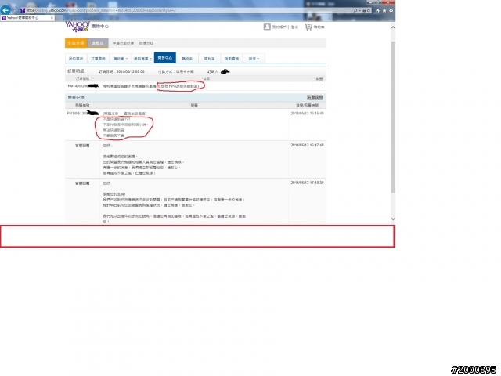Click the gray flagship store button
This screenshot has width=501, height=376.
pos(98,43)
